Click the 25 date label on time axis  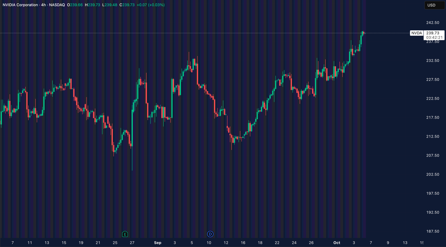(x=115, y=243)
